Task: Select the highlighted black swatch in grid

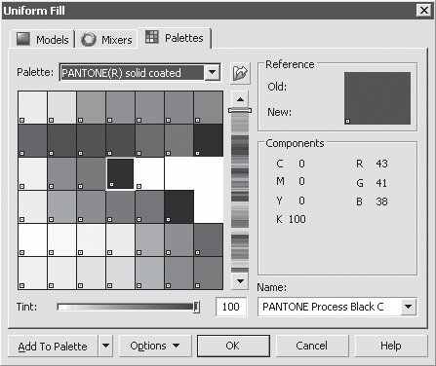Action: point(120,173)
